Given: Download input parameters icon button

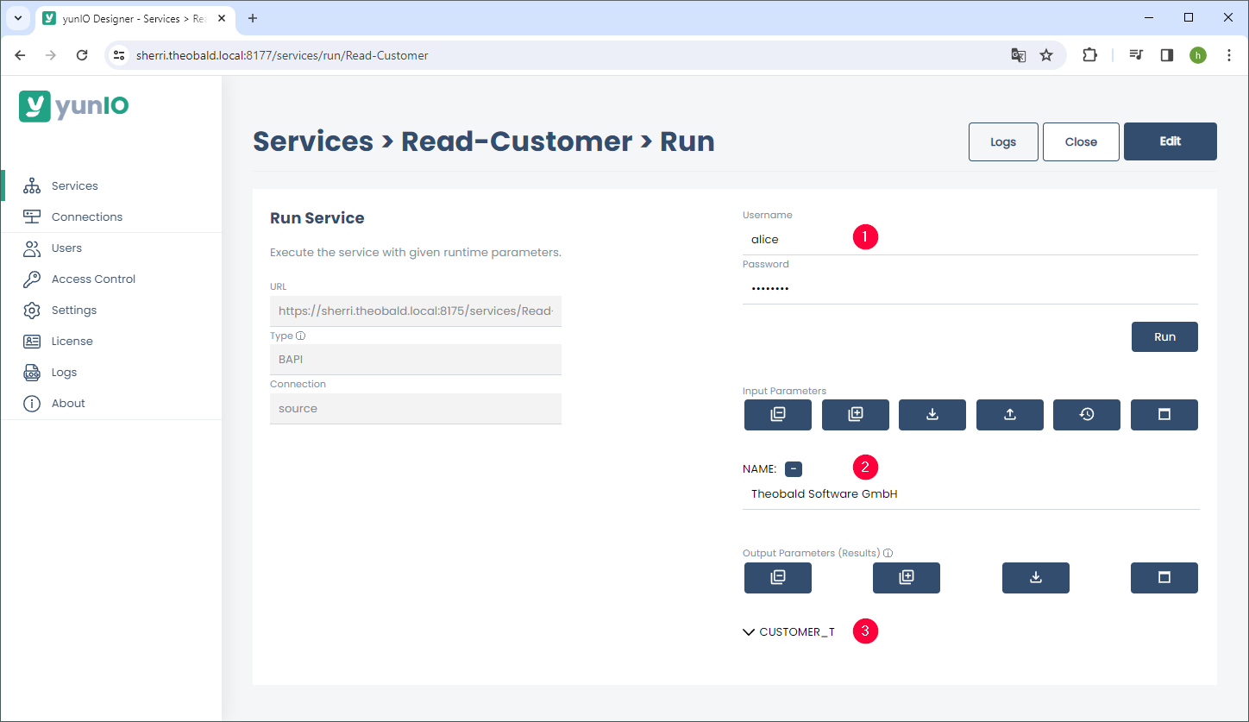Looking at the screenshot, I should coord(932,415).
